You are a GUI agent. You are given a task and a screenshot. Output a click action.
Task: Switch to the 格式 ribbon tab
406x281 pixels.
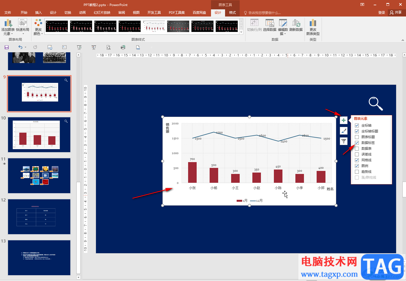233,13
